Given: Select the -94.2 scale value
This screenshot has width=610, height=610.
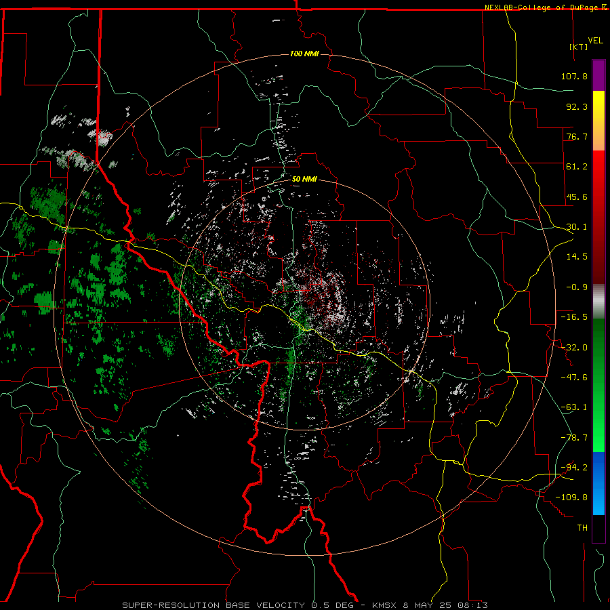Looking at the screenshot, I should pyautogui.click(x=574, y=468).
